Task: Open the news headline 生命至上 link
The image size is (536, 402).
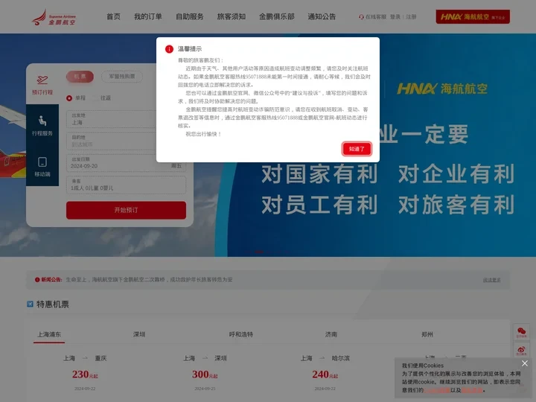Action: click(x=149, y=280)
